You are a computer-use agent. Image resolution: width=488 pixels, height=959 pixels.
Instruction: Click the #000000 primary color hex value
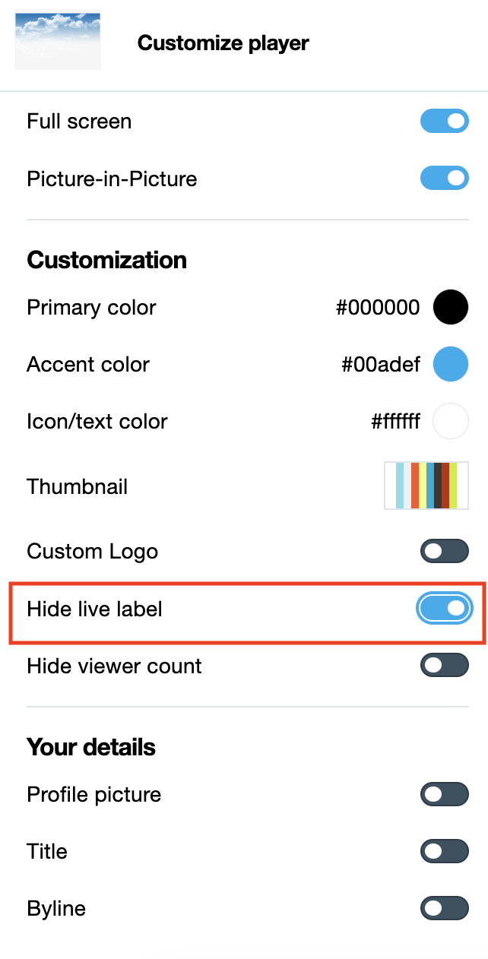[x=378, y=307]
